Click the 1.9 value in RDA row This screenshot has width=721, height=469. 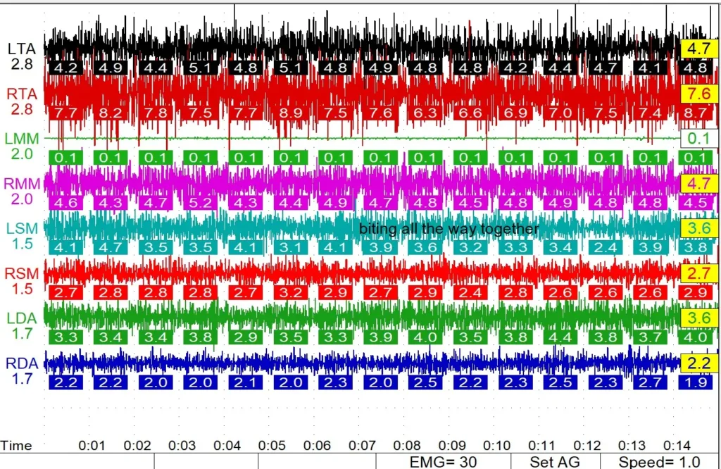[696, 382]
